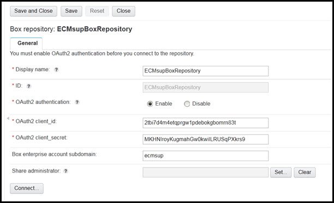Open help icon beside Display name
Image resolution: width=334 pixels, height=203 pixels.
(x=56, y=70)
